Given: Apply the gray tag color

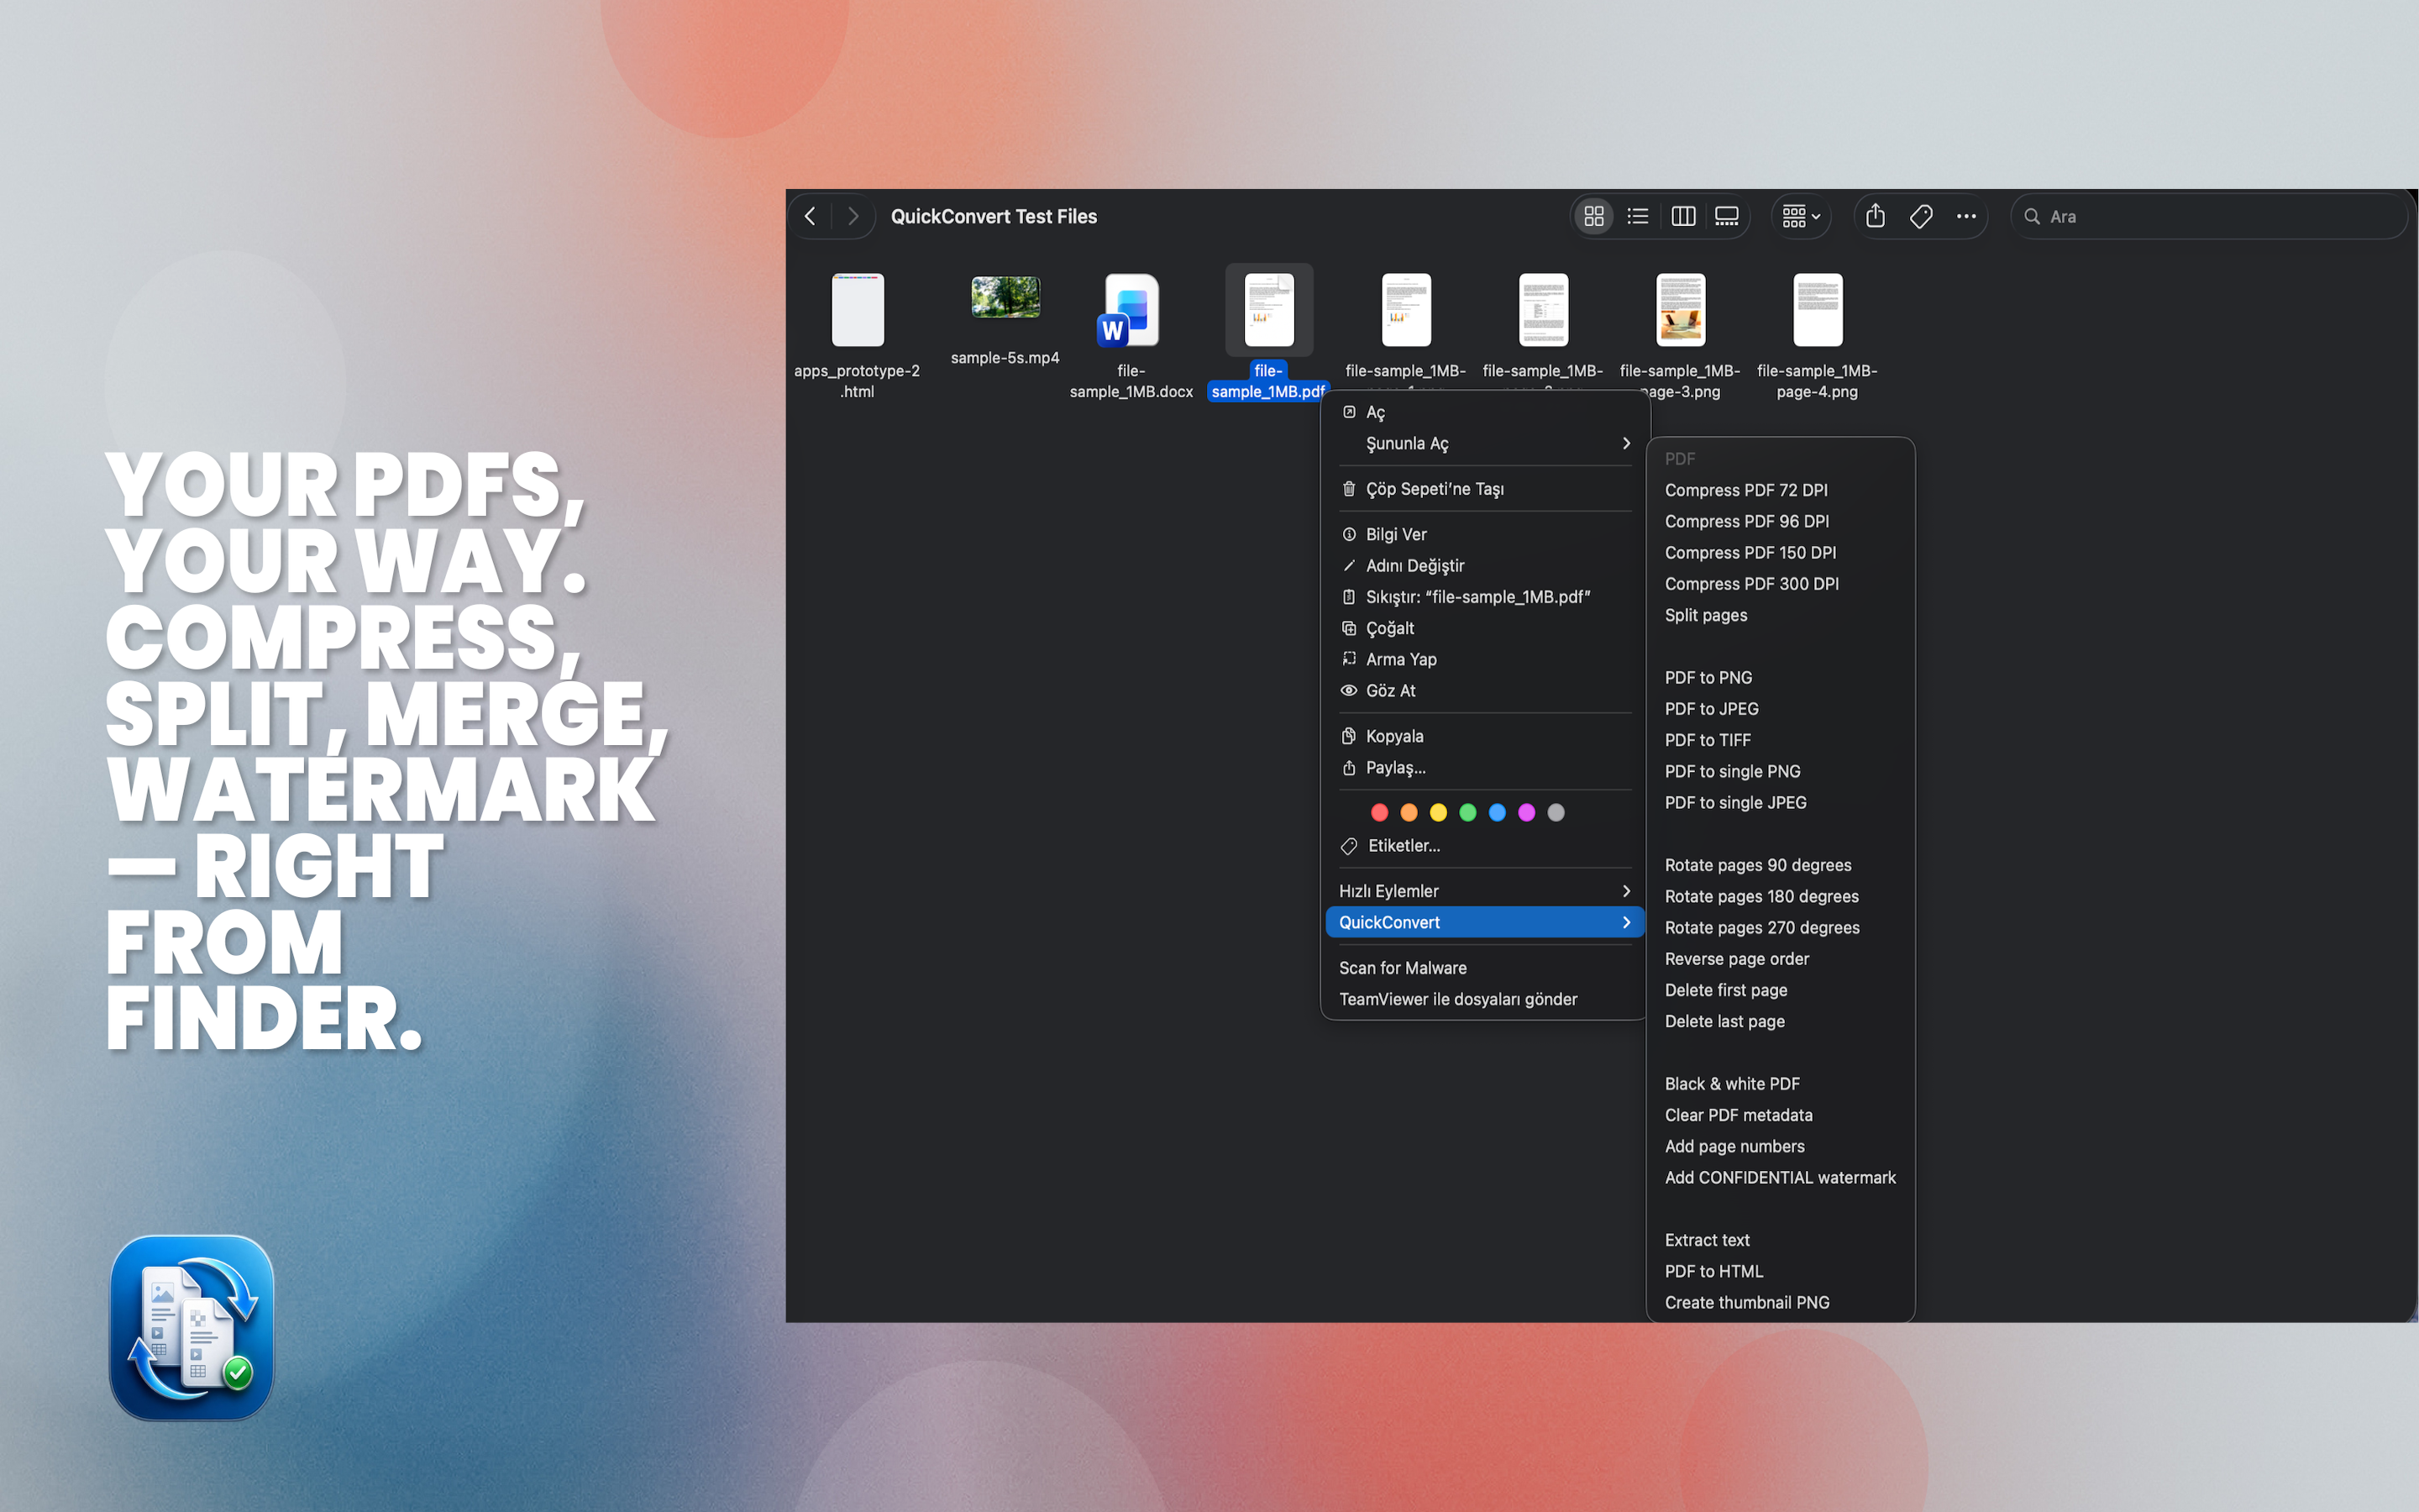Looking at the screenshot, I should tap(1556, 812).
